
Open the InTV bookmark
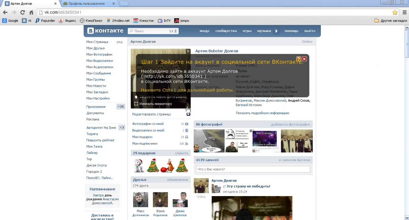(x=164, y=21)
